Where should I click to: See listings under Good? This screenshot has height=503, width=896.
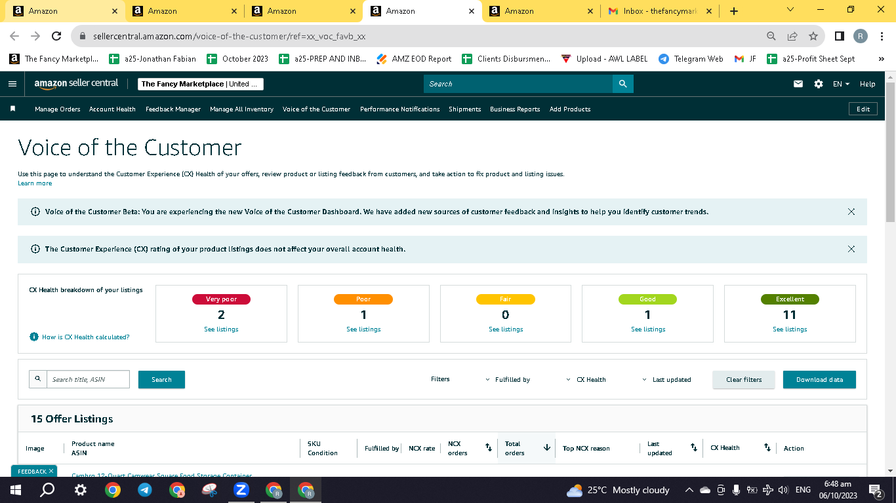[x=648, y=329]
